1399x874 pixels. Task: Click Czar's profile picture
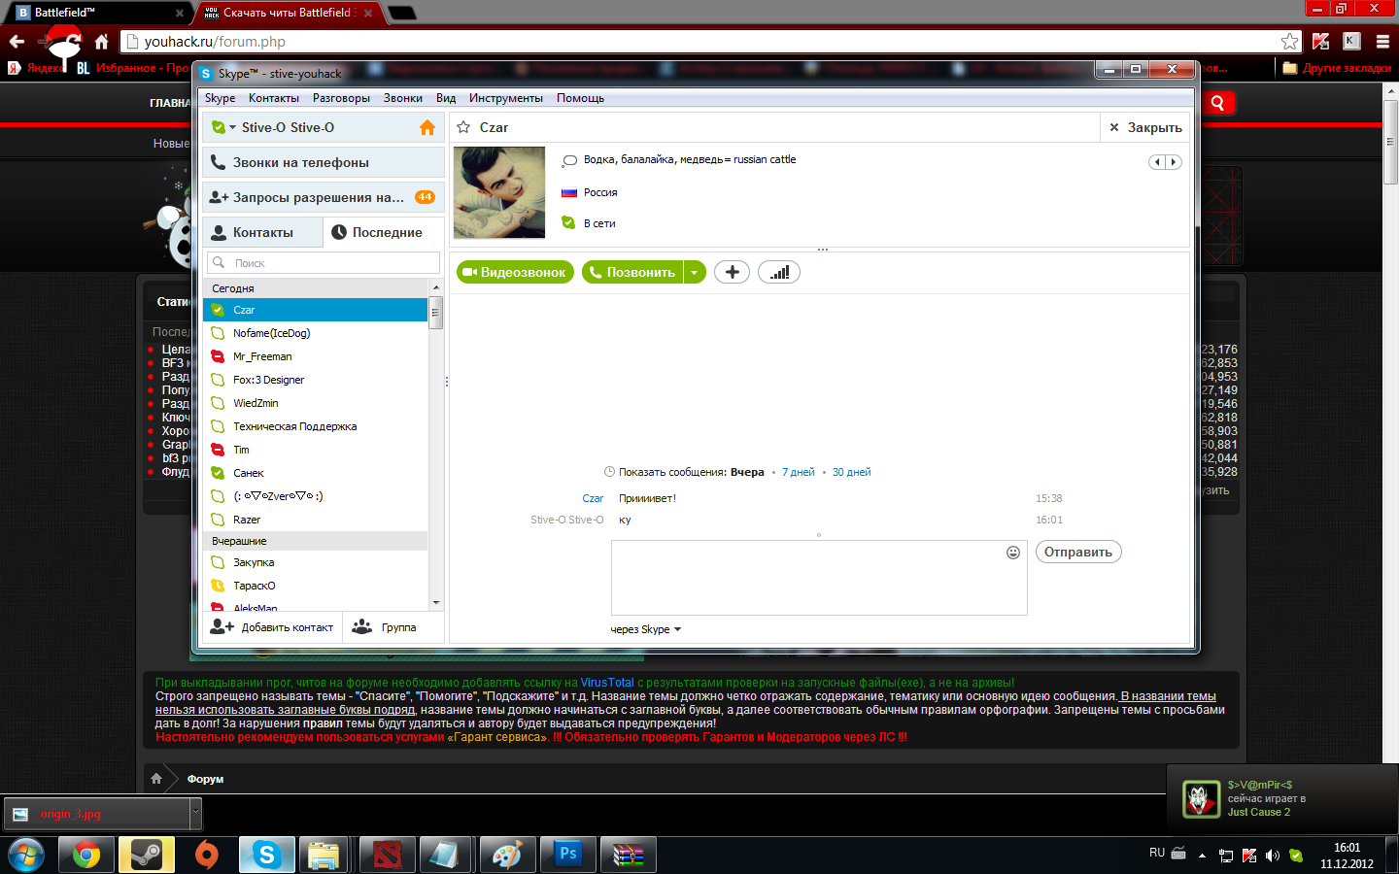point(499,192)
